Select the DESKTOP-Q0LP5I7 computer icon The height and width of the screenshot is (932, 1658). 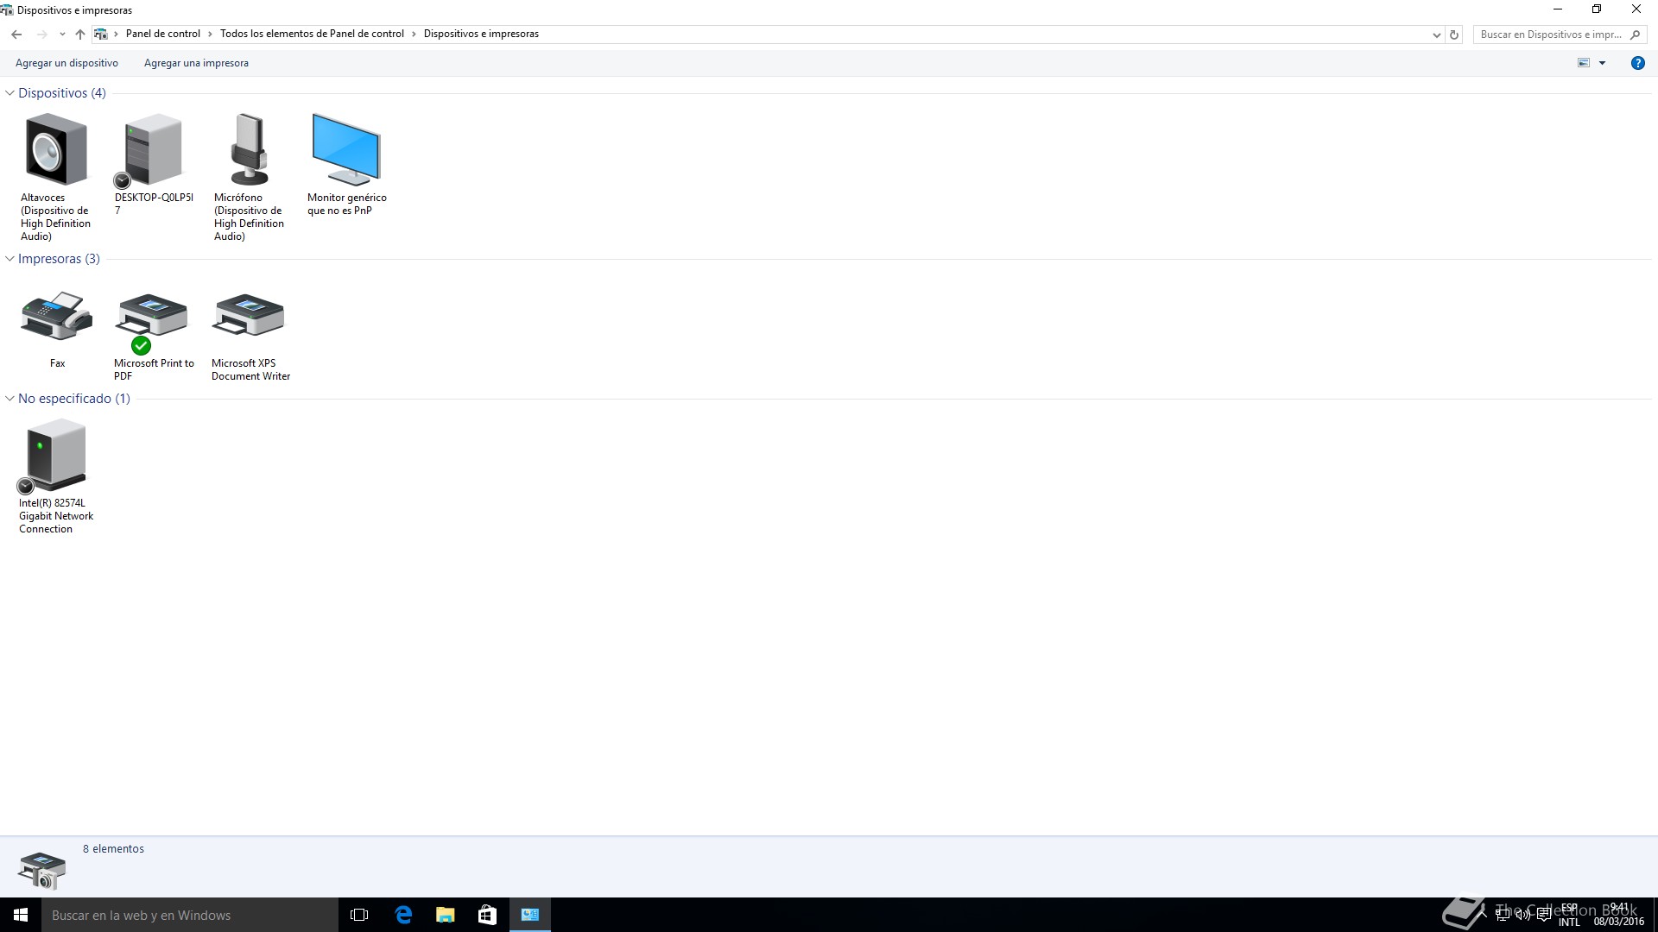point(153,149)
